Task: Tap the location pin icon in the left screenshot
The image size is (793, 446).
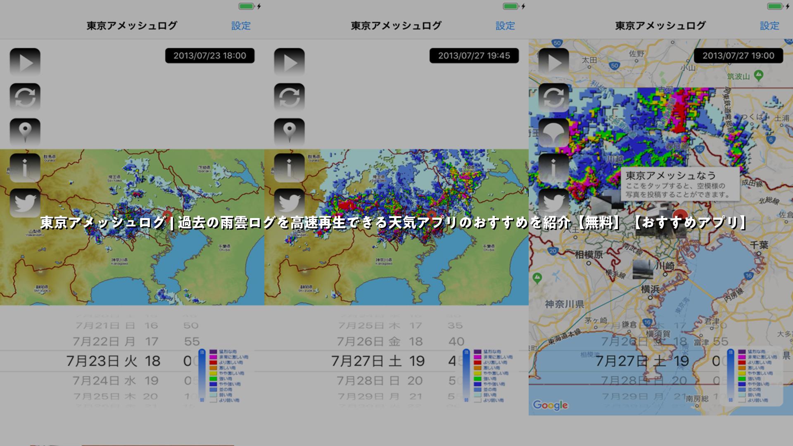Action: pyautogui.click(x=25, y=133)
